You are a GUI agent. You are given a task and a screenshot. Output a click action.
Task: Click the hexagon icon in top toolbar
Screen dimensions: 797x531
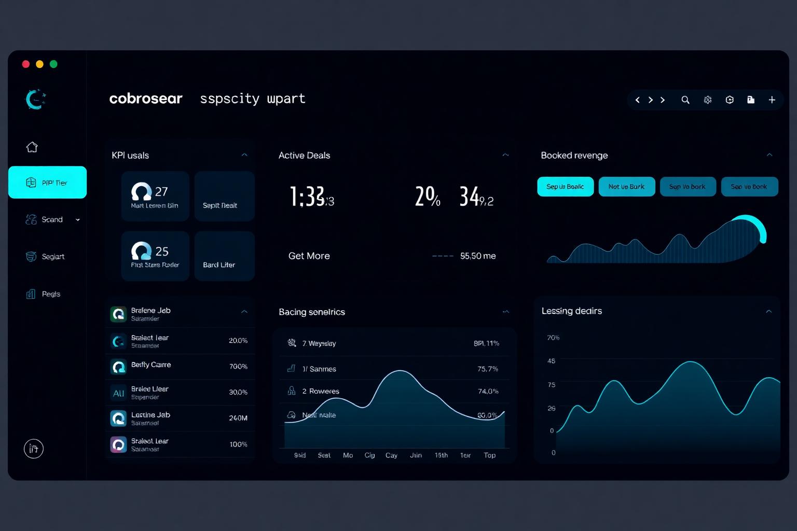730,100
